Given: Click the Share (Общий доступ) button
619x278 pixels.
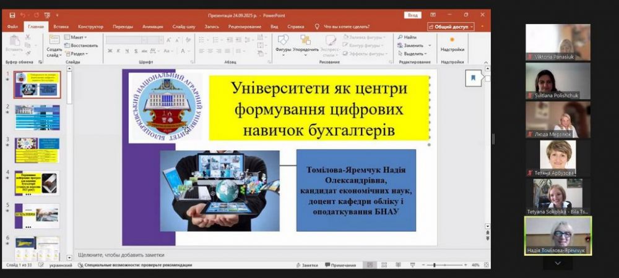Looking at the screenshot, I should tap(451, 27).
